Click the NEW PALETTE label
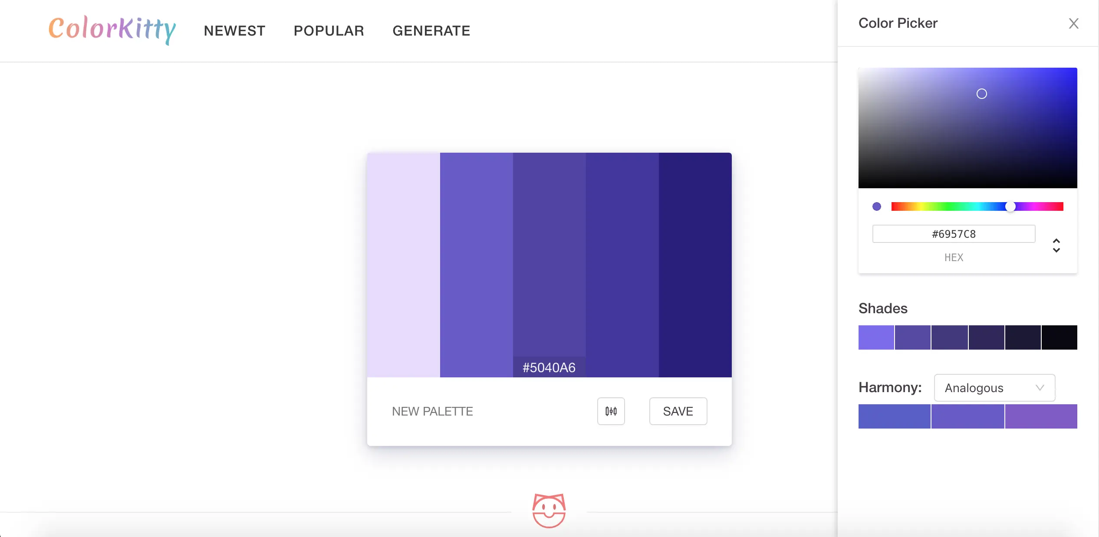 click(432, 411)
